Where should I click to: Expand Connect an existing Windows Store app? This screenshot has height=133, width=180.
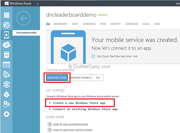pyautogui.click(x=83, y=109)
